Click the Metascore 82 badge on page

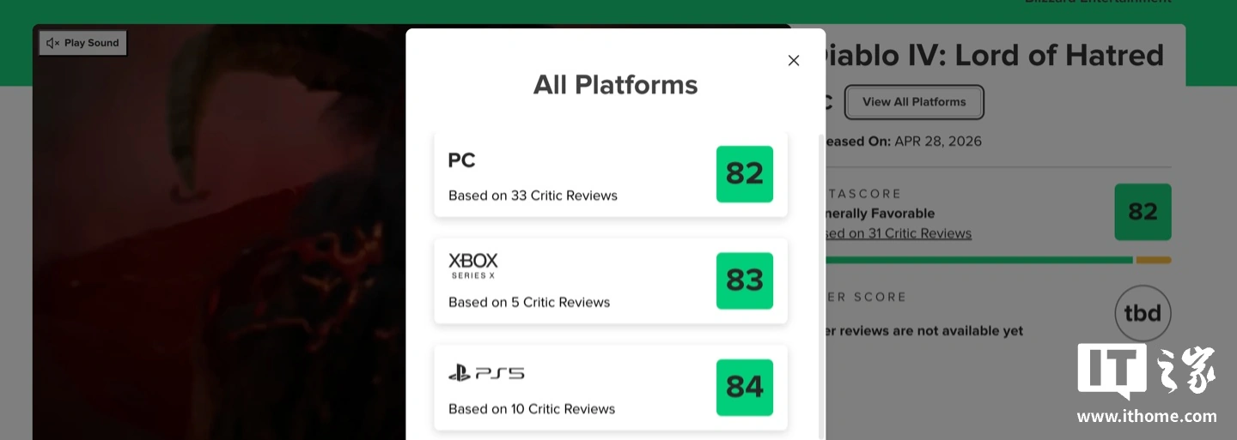[1143, 212]
